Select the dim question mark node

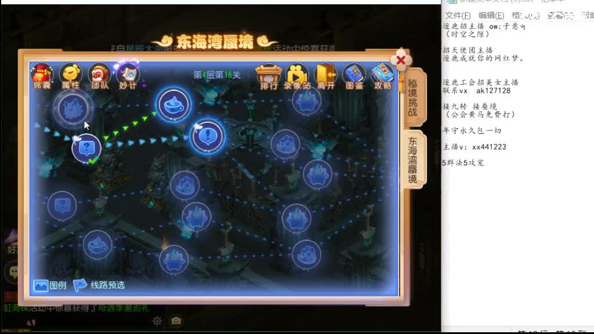62,206
